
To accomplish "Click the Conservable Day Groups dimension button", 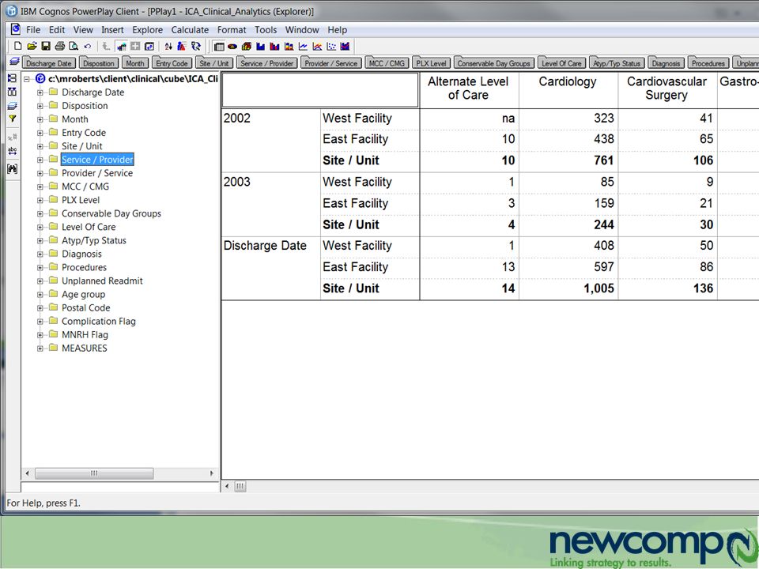I will (x=493, y=63).
